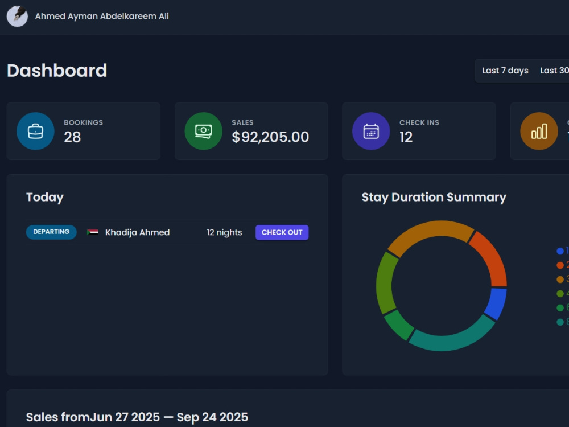Click the orange bar chart icon
The height and width of the screenshot is (427, 569).
(x=539, y=131)
